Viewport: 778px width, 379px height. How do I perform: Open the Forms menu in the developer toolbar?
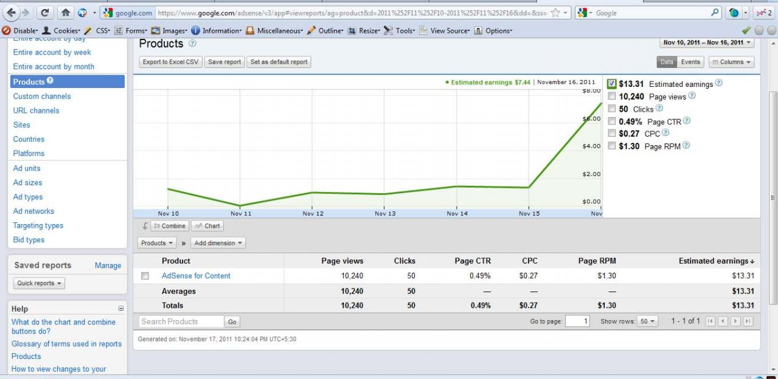coord(131,30)
